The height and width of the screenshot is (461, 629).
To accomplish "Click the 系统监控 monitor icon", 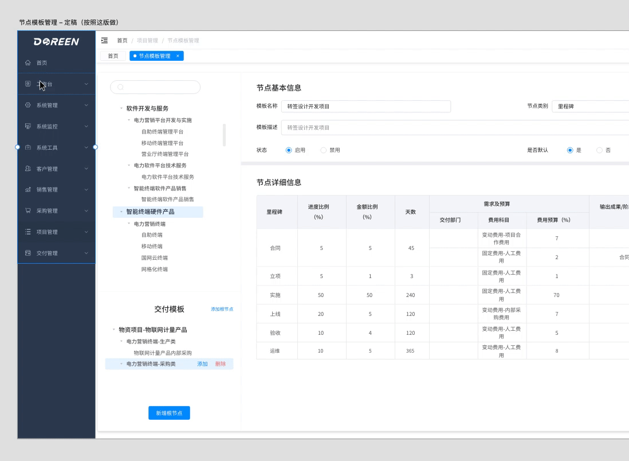I will click(x=27, y=126).
